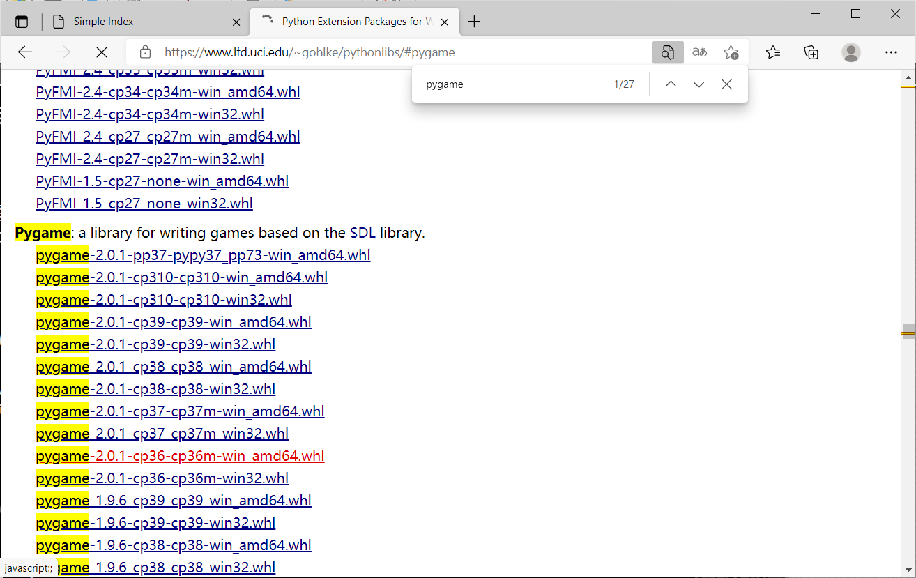Click the bold Pygame heading
Screen dimensions: 916x578
coord(43,233)
